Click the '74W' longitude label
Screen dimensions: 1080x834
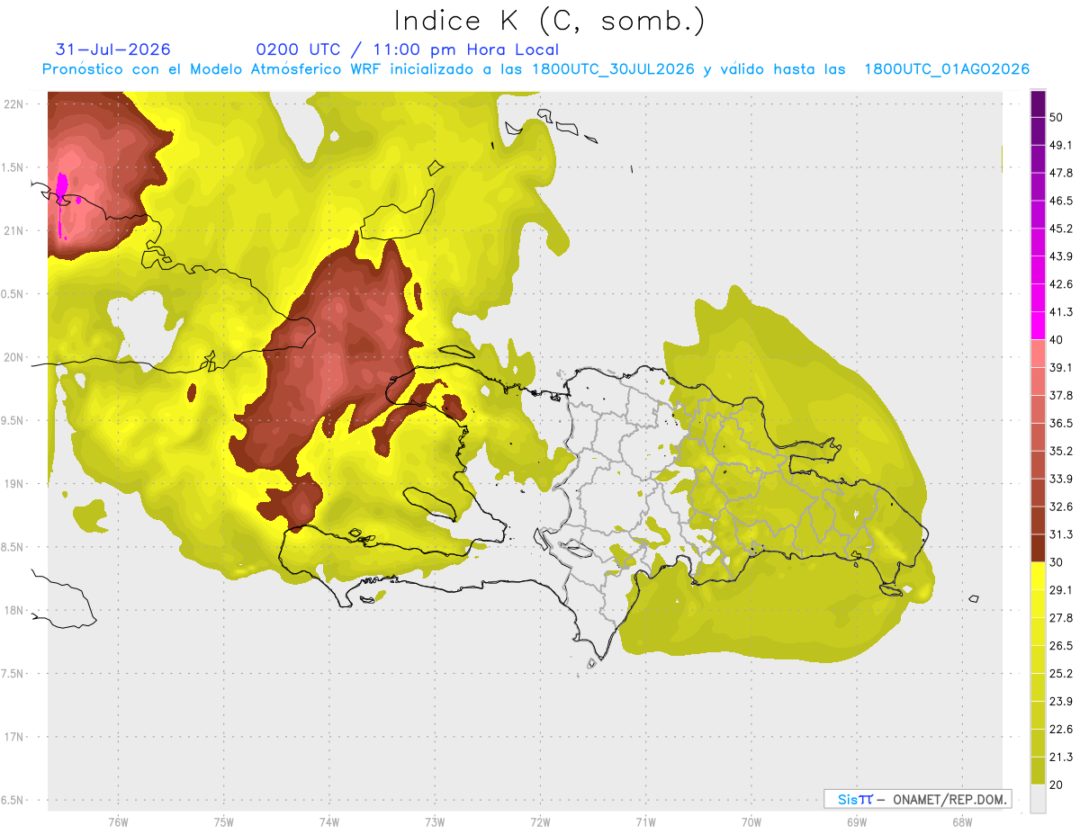coord(328,822)
